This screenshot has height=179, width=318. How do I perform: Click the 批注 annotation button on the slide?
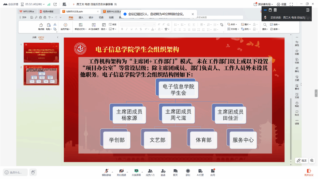[x=302, y=160]
